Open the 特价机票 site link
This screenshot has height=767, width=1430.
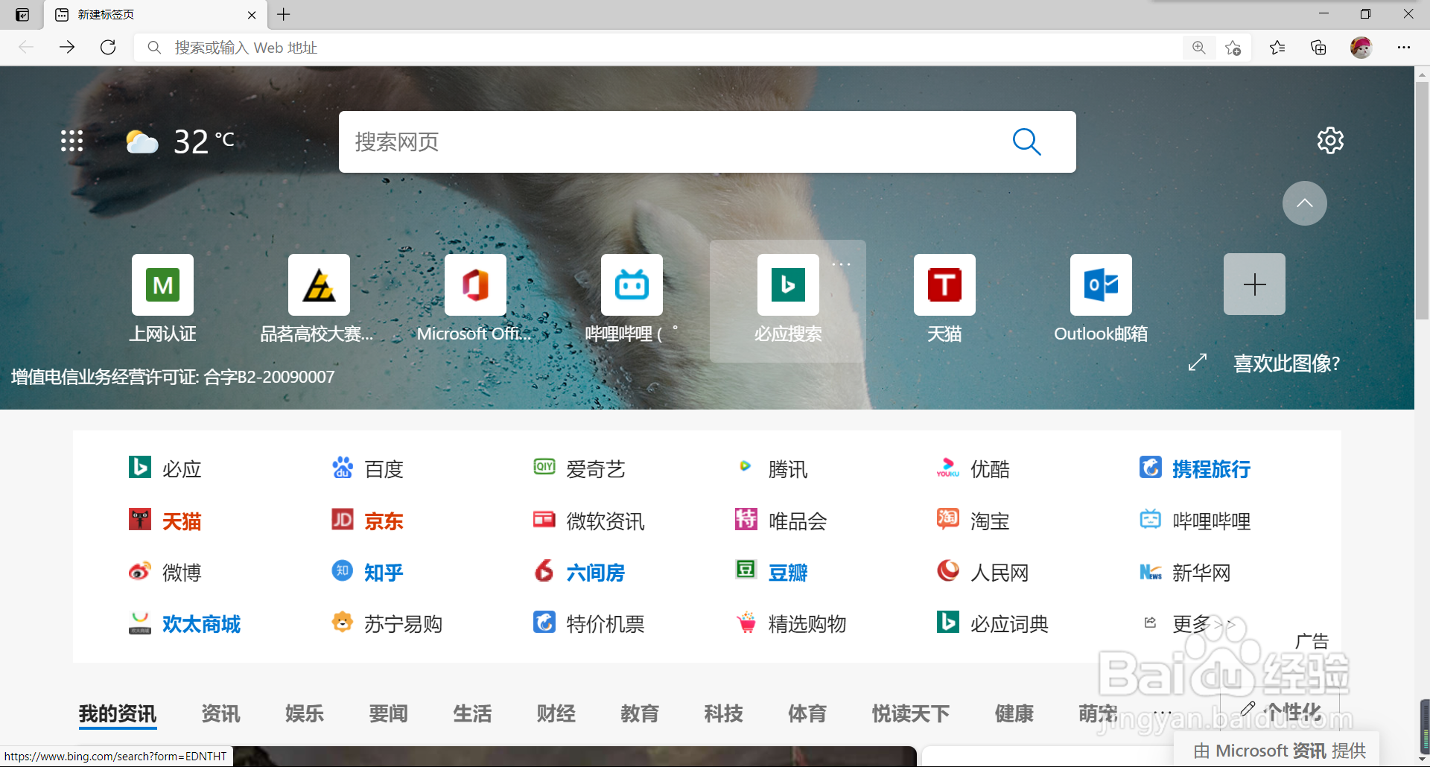589,623
